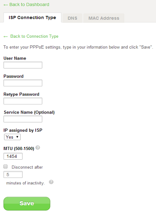Enable the Disconnect after checkbox

[5, 167]
